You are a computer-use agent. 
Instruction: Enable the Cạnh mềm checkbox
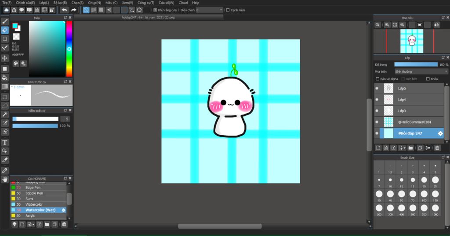[x=228, y=10]
